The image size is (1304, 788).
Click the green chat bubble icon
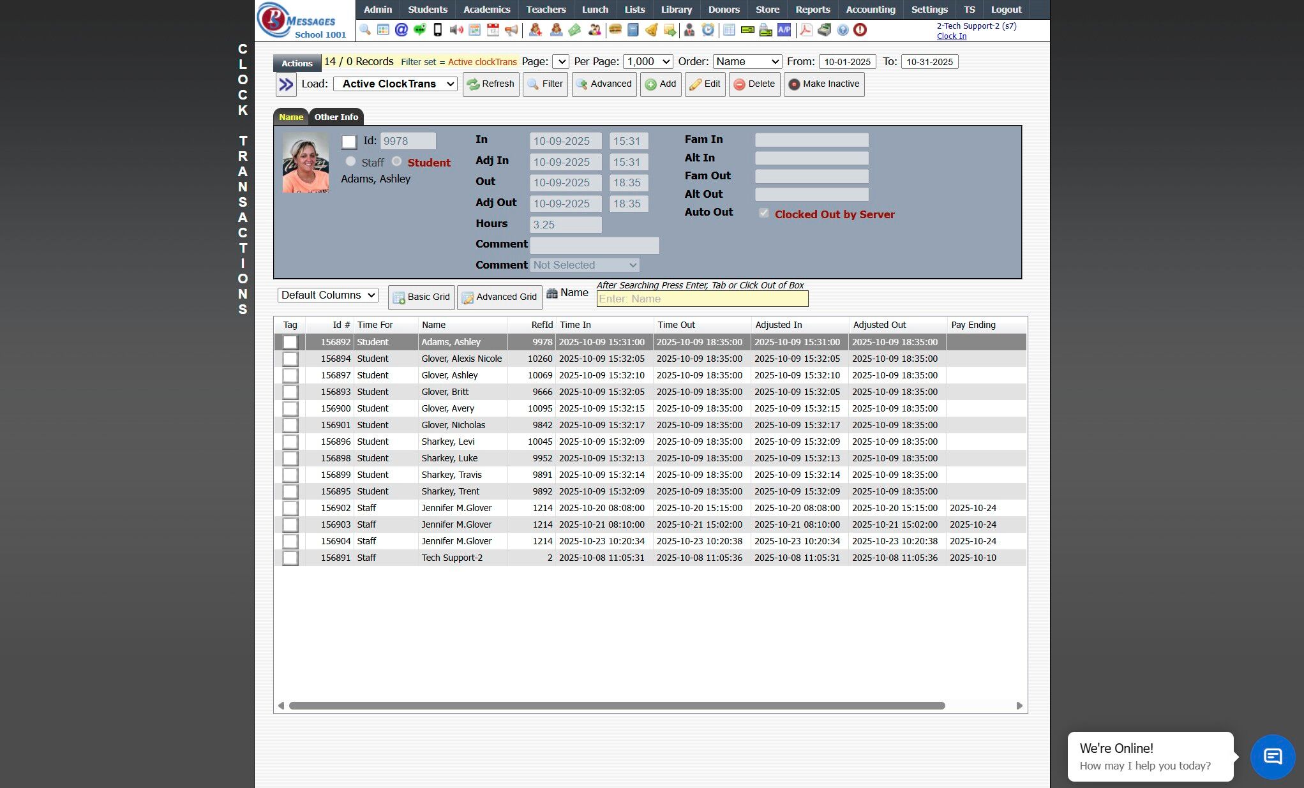point(419,30)
